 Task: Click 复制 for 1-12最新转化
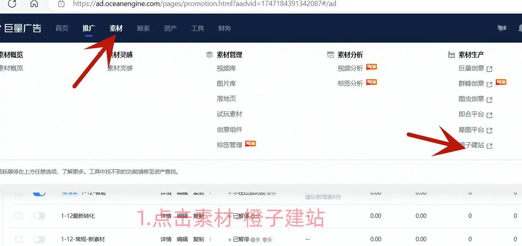pyautogui.click(x=198, y=216)
